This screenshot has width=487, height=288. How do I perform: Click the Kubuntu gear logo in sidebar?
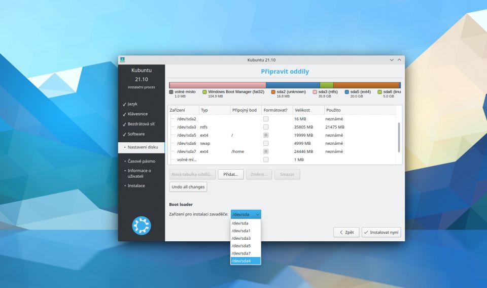pos(142,226)
